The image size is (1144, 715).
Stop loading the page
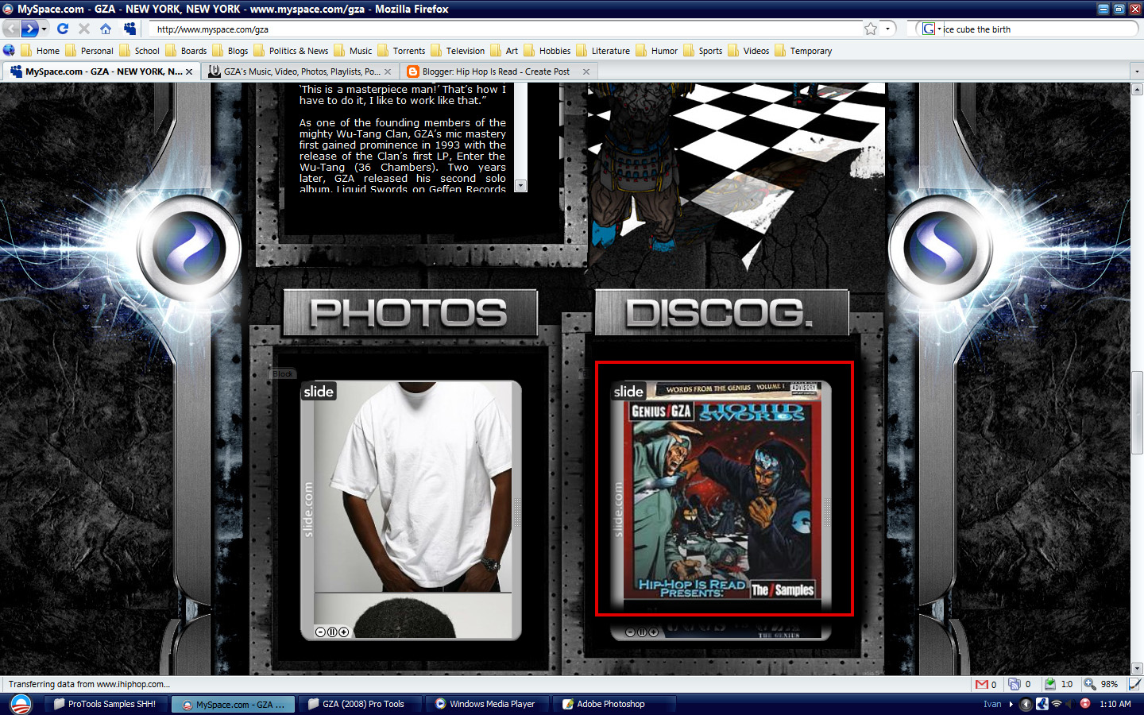click(84, 29)
